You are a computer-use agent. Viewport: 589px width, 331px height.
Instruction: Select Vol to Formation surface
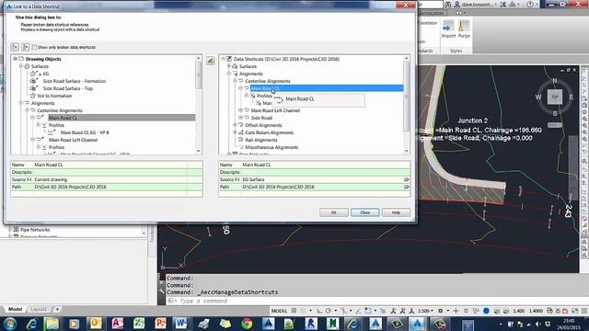(x=54, y=96)
